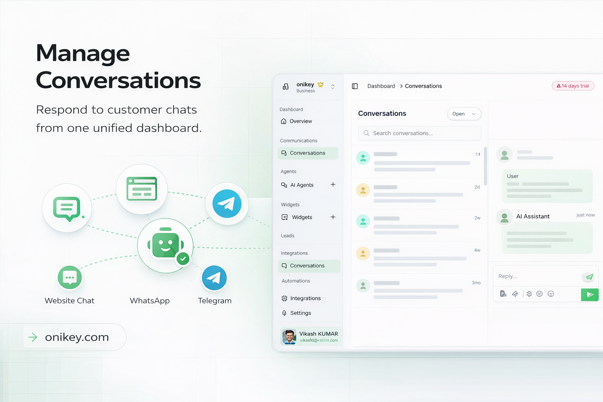Open AI Agents in sidebar
Screen dimensions: 603x402
(301, 185)
